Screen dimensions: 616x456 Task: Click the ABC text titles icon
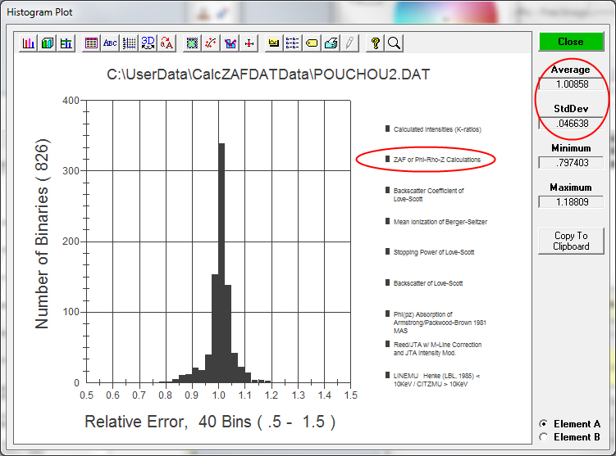(110, 43)
